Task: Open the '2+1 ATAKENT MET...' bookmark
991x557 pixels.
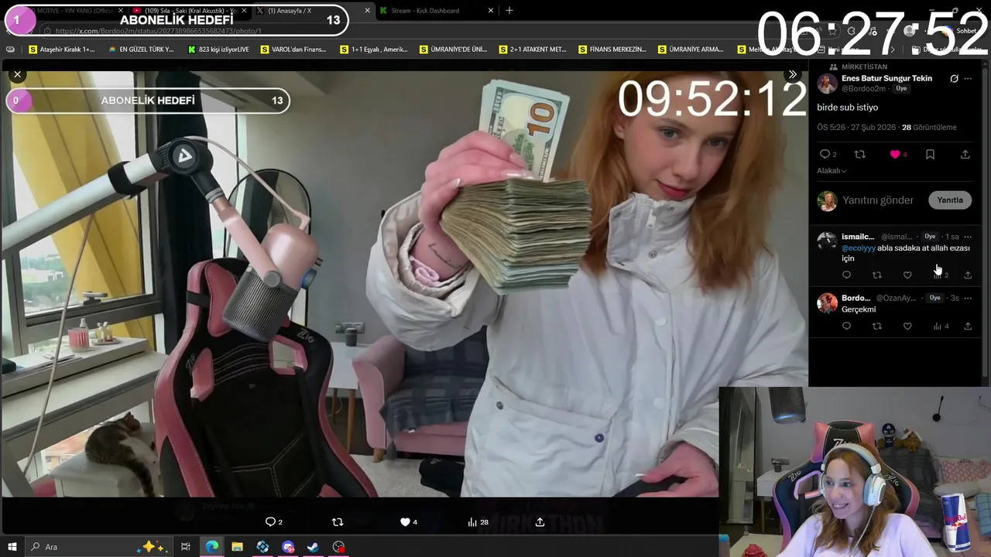Action: coord(533,50)
